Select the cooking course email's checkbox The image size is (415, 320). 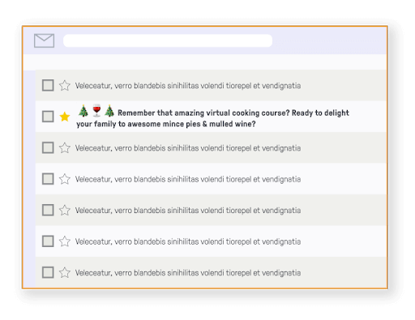(x=48, y=117)
